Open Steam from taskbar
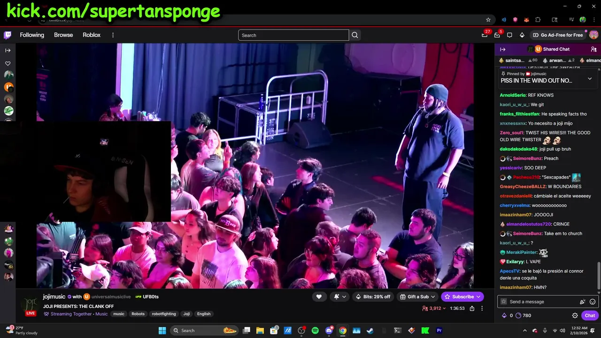 [370, 330]
